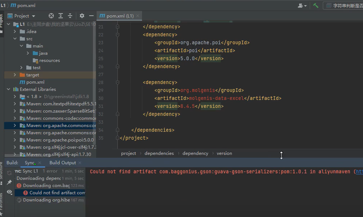
Task: Click the External Libraries icon
Action: (16, 89)
